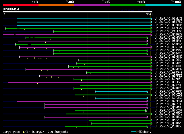Click the purple arrowhead ending the Q01GZ9 alignment
The width and height of the screenshot is (184, 134).
point(152,35)
